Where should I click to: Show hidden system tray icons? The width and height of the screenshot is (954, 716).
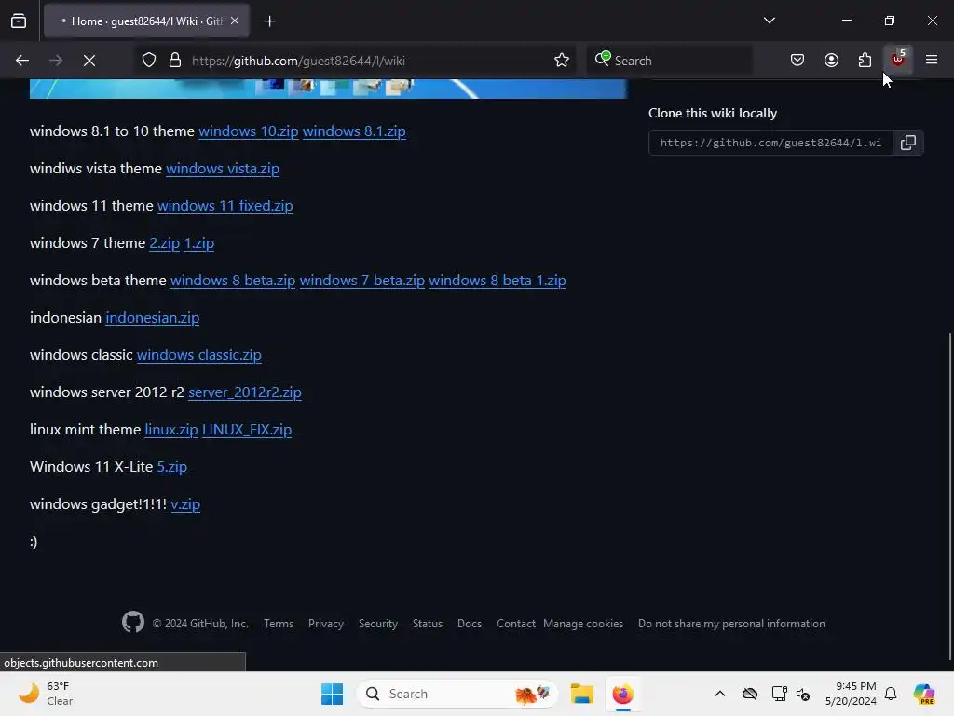point(720,694)
